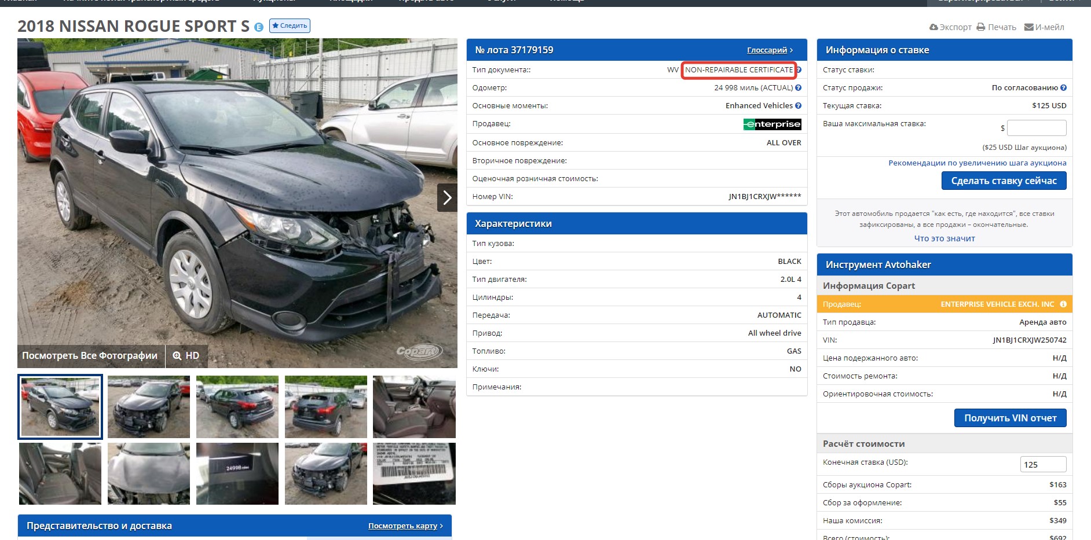1091x540 pixels.
Task: Click the Следить watch button
Action: (290, 25)
